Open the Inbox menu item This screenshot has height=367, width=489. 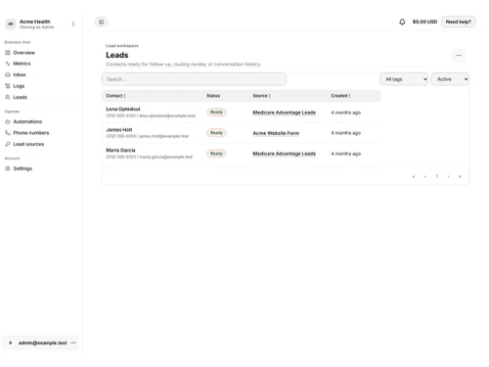tap(20, 74)
